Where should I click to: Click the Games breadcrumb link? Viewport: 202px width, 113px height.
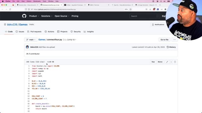coord(42,40)
